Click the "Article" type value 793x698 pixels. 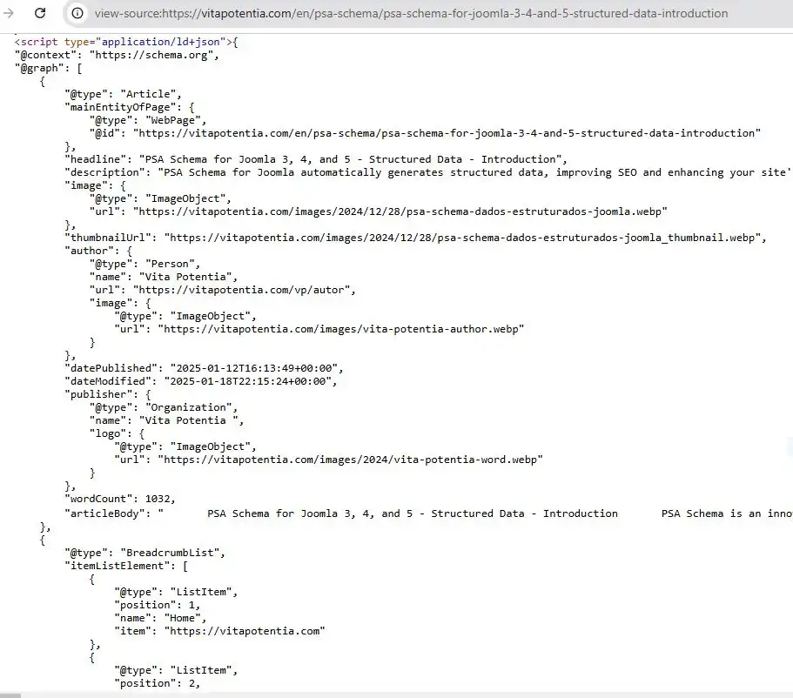[x=151, y=94]
